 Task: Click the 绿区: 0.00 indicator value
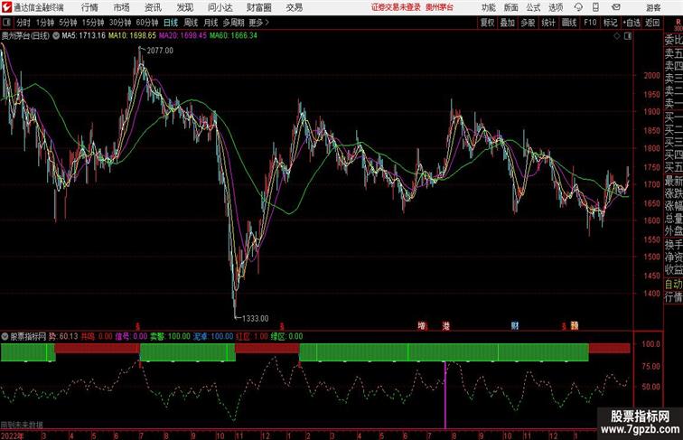click(x=286, y=336)
